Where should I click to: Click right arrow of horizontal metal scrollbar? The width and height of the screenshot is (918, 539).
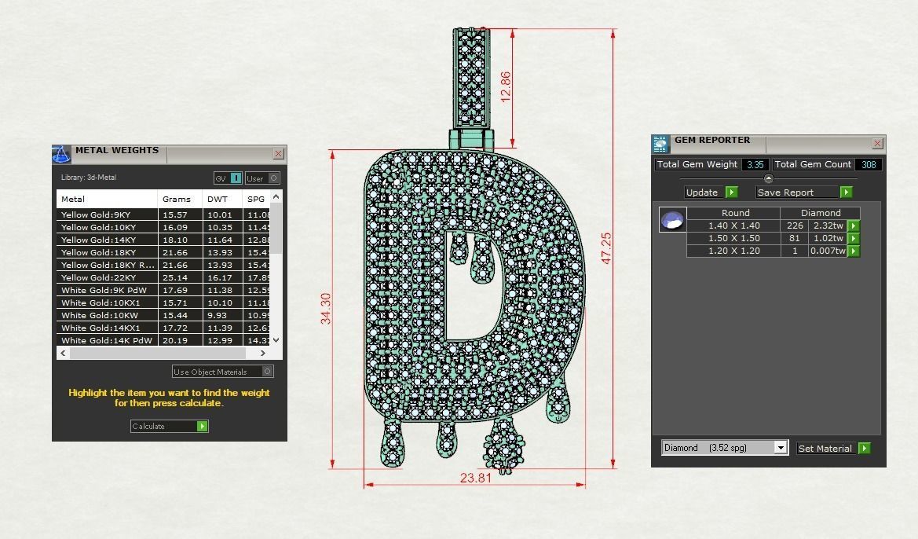263,353
